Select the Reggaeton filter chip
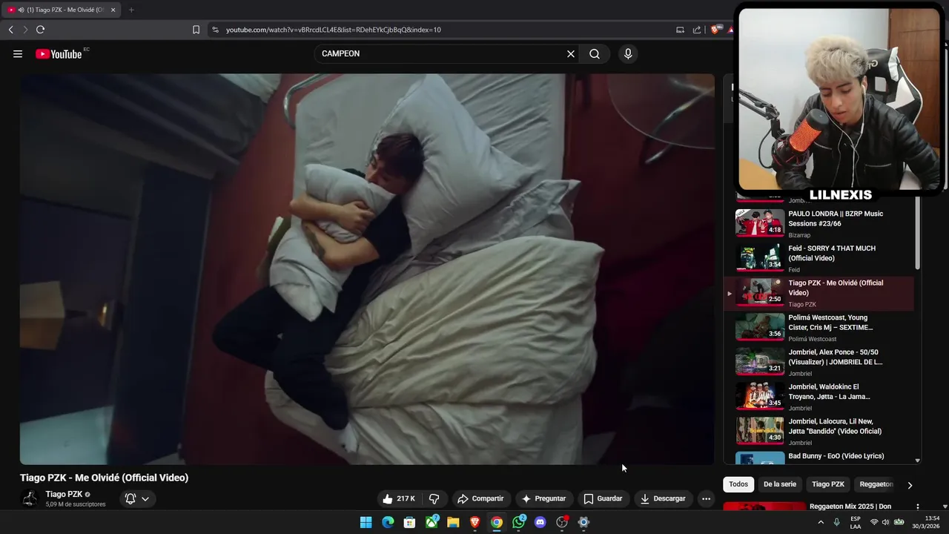The height and width of the screenshot is (534, 949). [876, 484]
